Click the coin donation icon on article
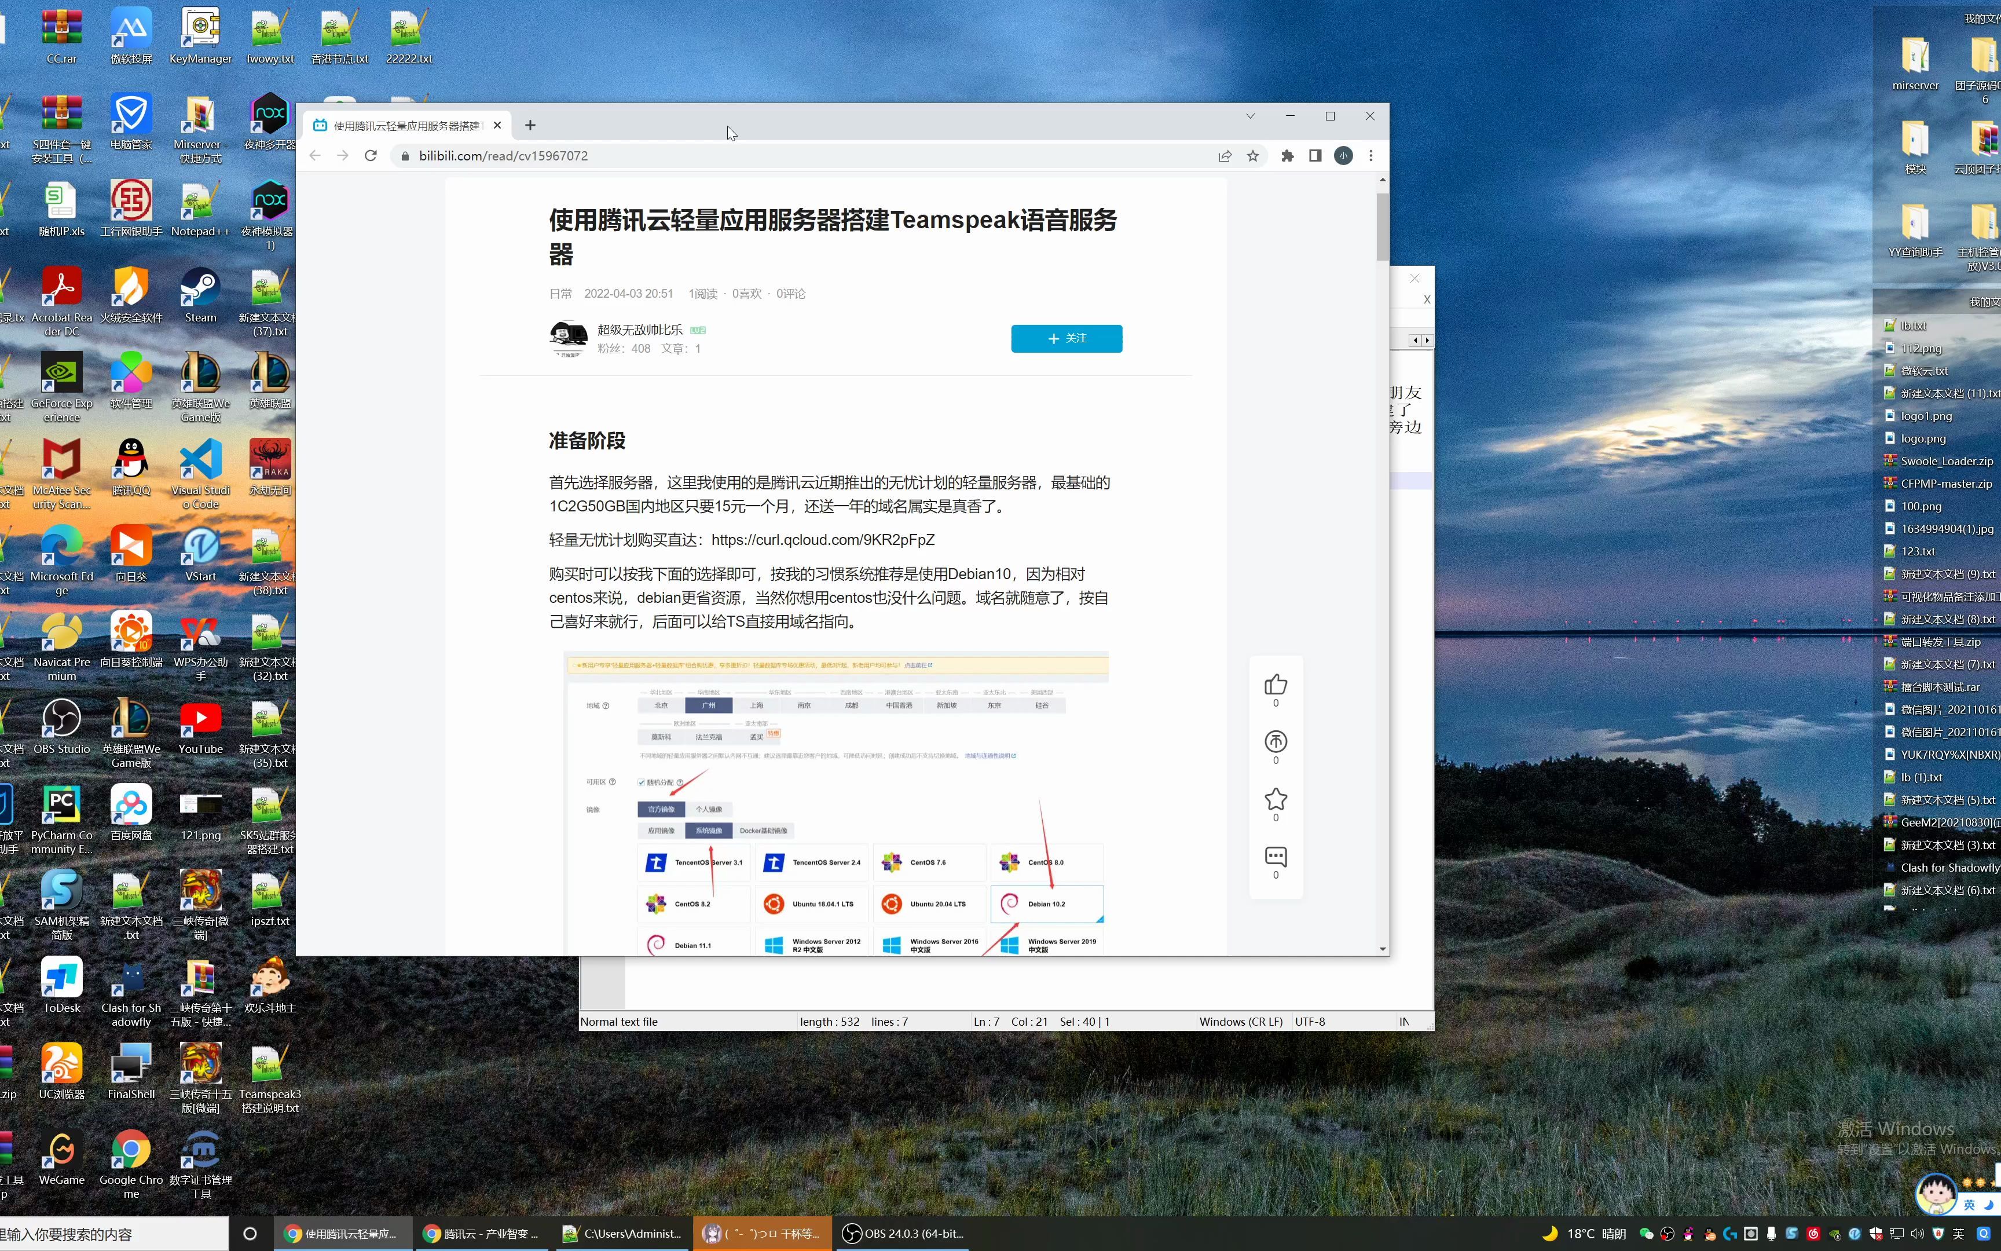2001x1251 pixels. pos(1275,741)
